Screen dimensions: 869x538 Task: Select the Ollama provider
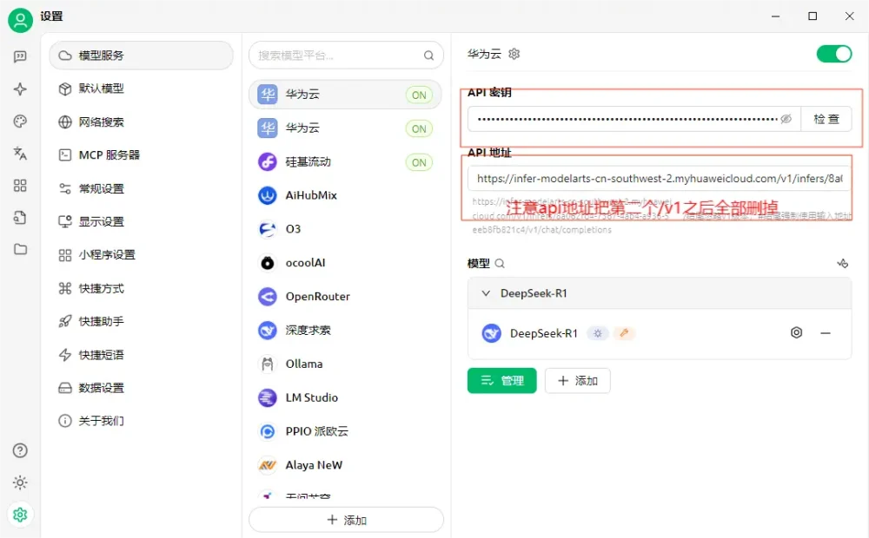click(345, 364)
